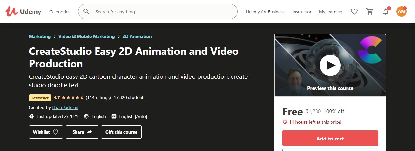
Task: Open instructor Brian Jackson's profile
Action: pos(65,107)
